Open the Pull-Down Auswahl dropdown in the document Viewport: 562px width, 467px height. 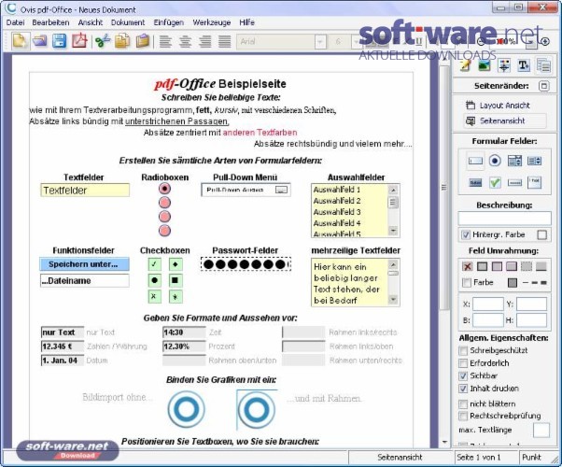(281, 190)
